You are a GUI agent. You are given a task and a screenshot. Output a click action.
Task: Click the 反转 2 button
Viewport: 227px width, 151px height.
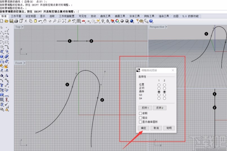click(160, 108)
